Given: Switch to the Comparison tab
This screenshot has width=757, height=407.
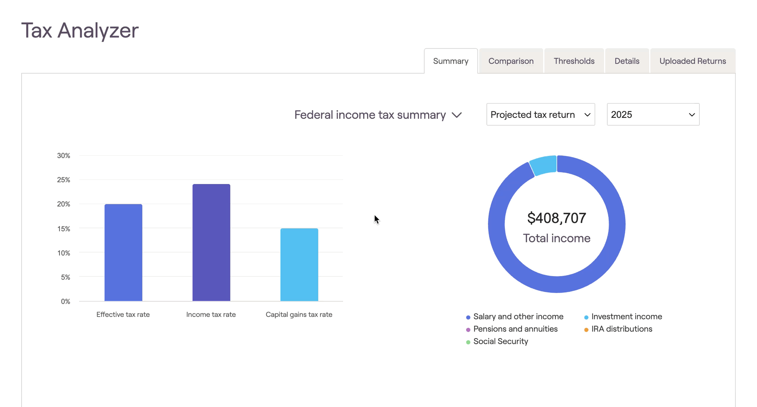Looking at the screenshot, I should pos(511,61).
